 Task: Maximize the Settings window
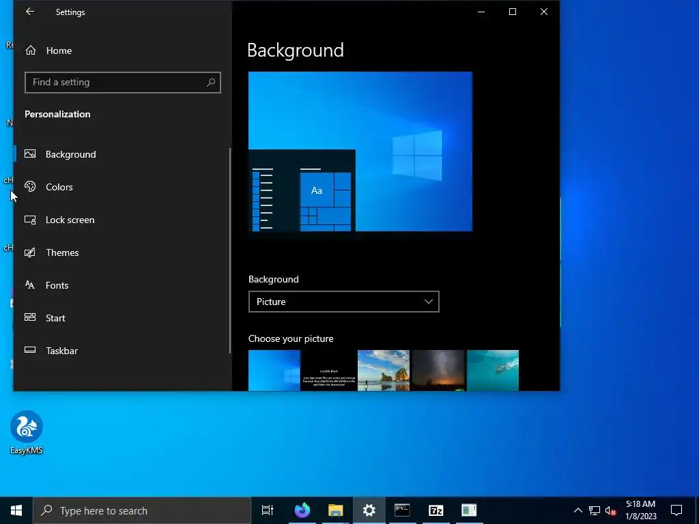coord(513,12)
